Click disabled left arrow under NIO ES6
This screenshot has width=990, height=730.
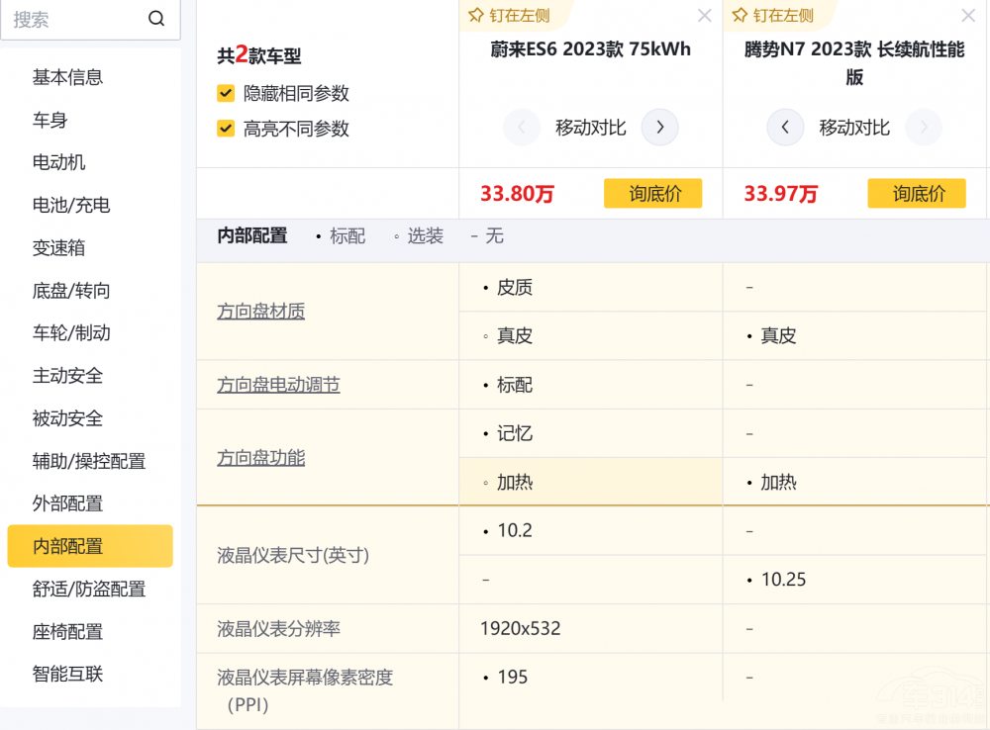tap(522, 128)
